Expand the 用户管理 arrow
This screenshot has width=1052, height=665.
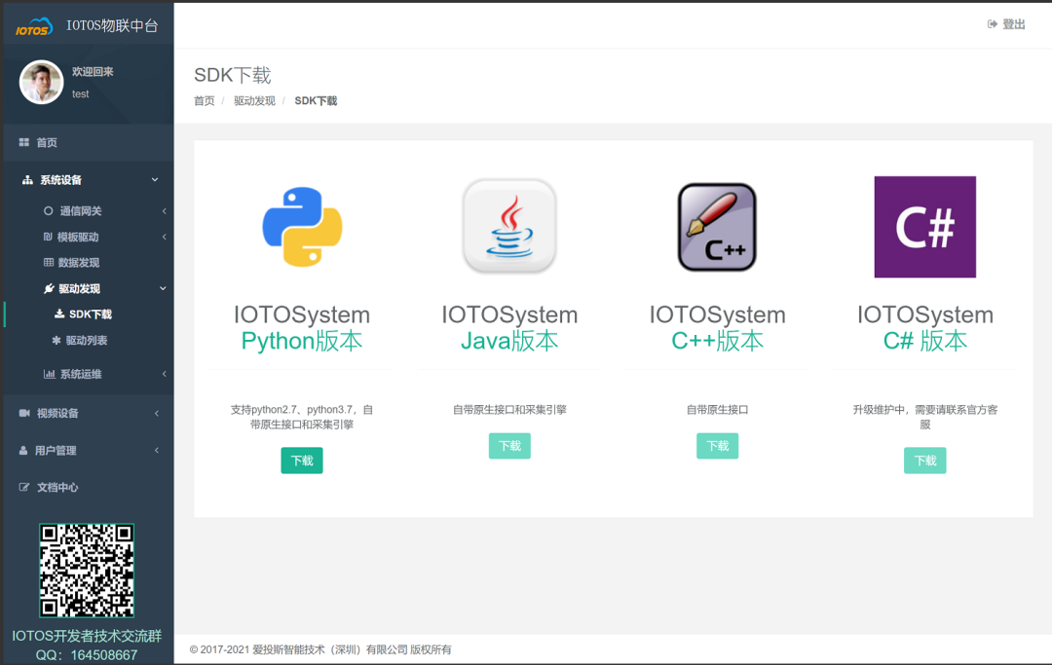[156, 451]
